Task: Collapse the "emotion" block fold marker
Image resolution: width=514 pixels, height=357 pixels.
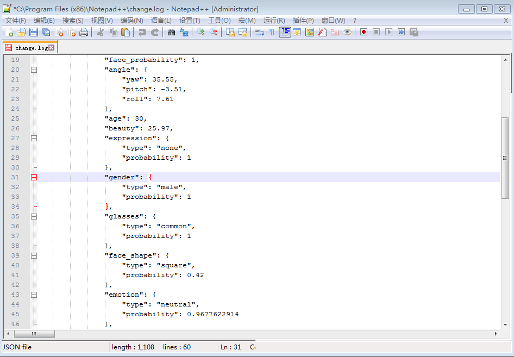Action: [x=34, y=295]
